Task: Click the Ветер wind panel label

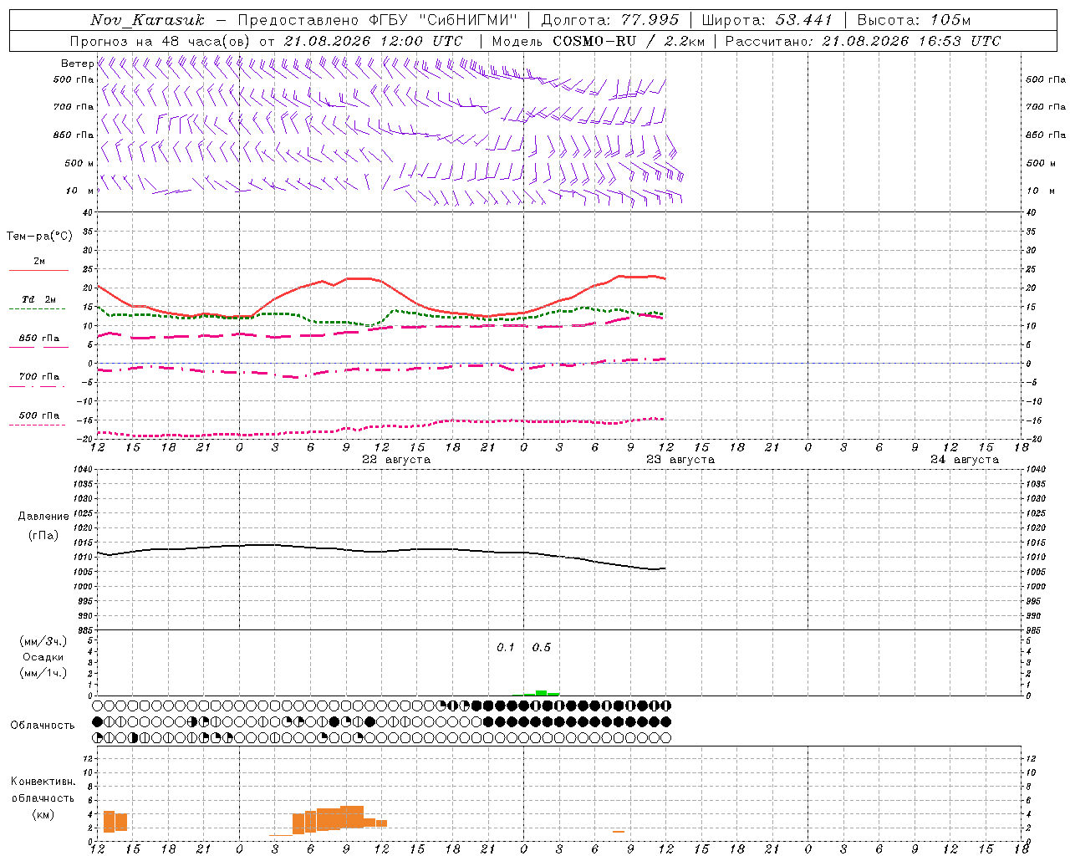Action: tap(77, 64)
